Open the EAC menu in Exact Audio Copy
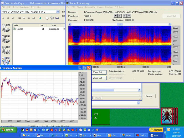 3,7
